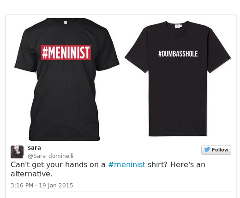The height and width of the screenshot is (198, 240).
Task: Visit the @Sara_dominelli handle link
Action: 50,156
